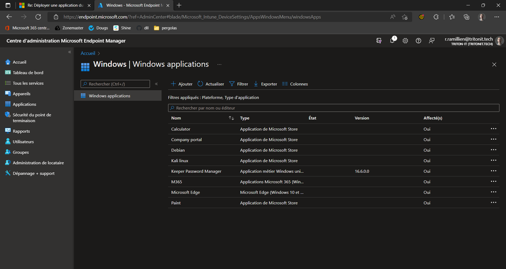Go to Accueil breadcrumb link

tap(88, 53)
